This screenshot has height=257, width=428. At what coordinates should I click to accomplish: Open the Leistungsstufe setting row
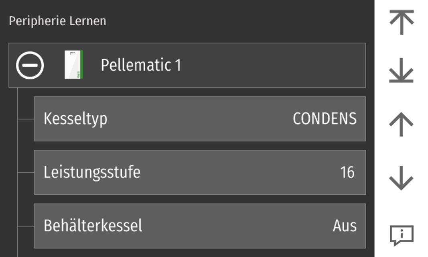tap(200, 172)
